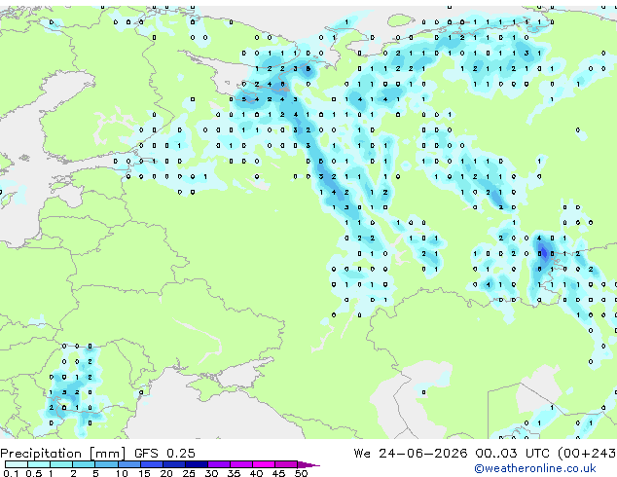Click the legend value label '45'
617x477 pixels.
click(x=278, y=473)
